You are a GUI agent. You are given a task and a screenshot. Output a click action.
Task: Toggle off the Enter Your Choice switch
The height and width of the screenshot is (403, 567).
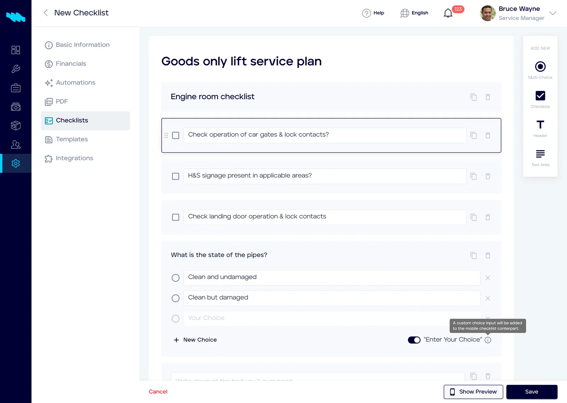click(414, 340)
